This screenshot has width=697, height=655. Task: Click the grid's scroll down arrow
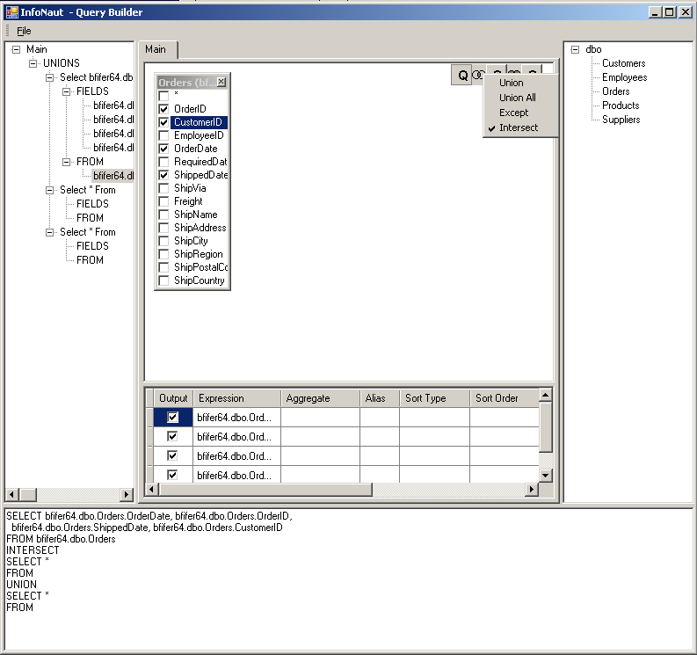(x=545, y=475)
